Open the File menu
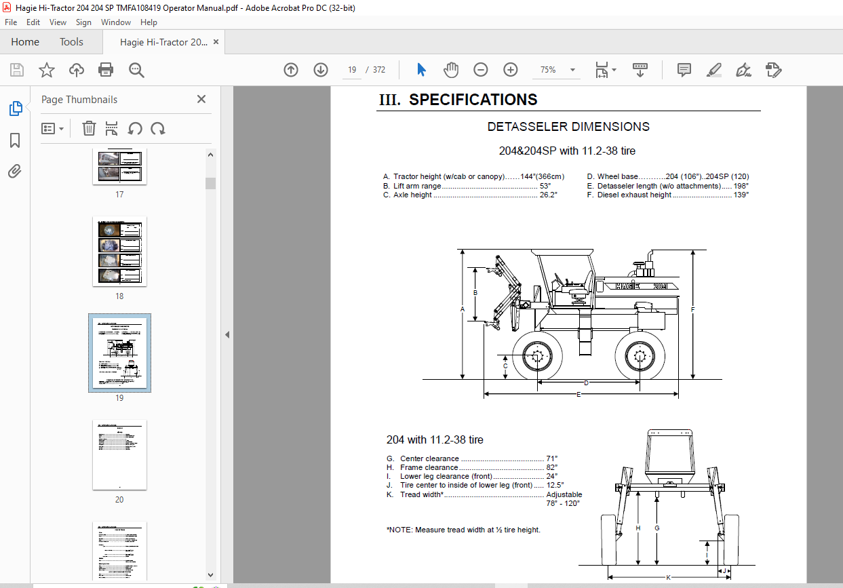843x588 pixels. [x=11, y=22]
